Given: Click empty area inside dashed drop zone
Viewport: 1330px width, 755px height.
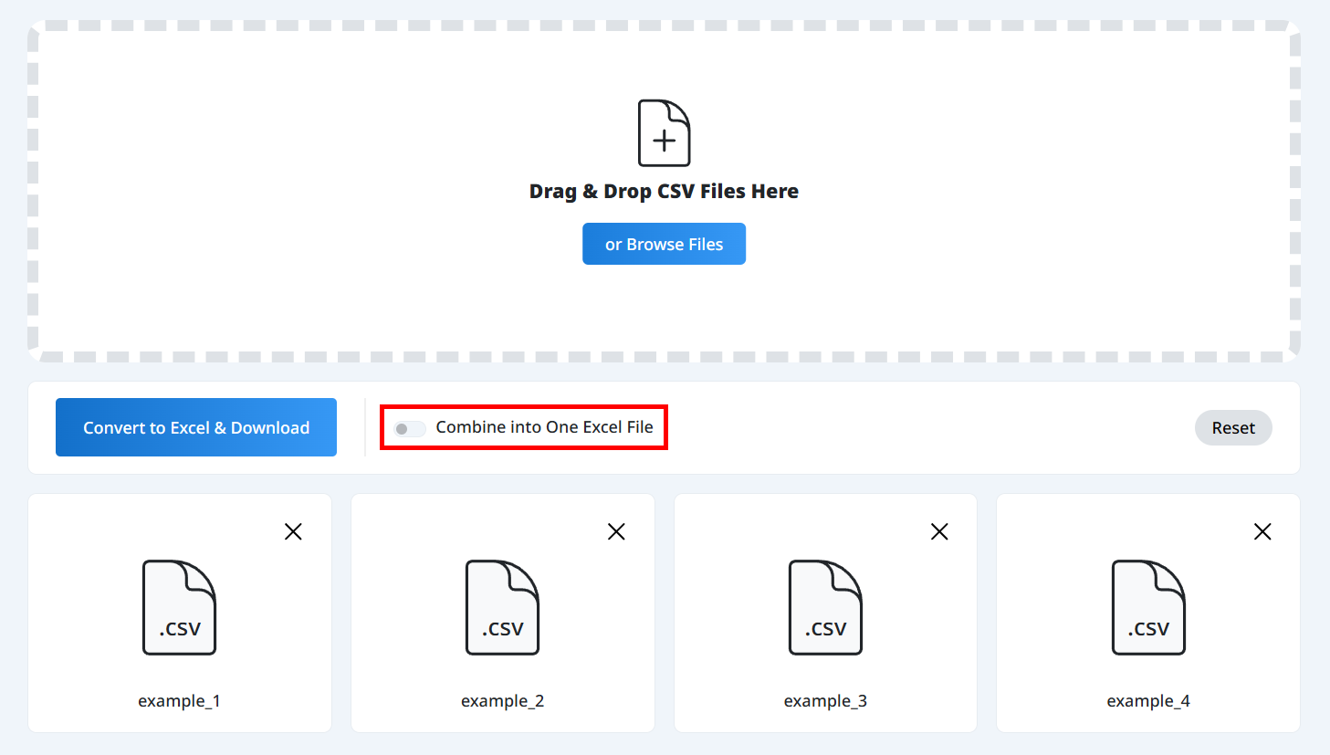Looking at the screenshot, I should (274, 183).
